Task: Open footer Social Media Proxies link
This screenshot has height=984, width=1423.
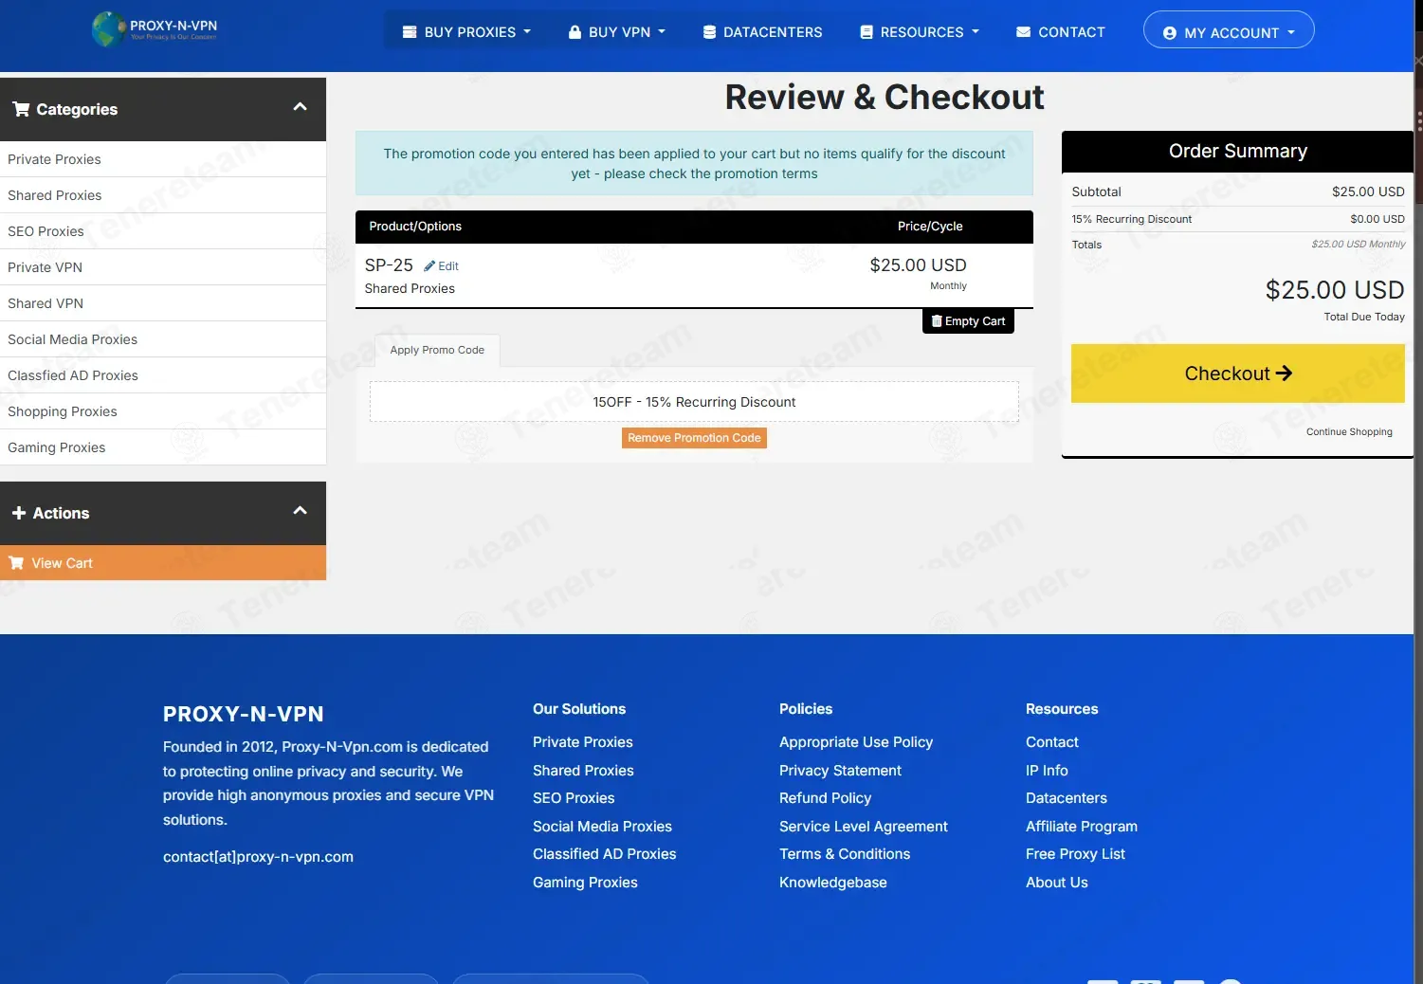Action: [602, 827]
